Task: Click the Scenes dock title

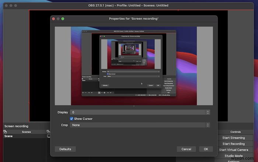Action: point(26,132)
